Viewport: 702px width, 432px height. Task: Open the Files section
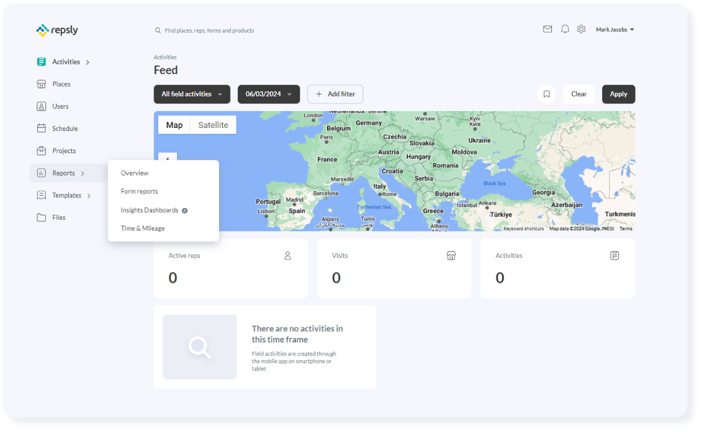coord(59,217)
